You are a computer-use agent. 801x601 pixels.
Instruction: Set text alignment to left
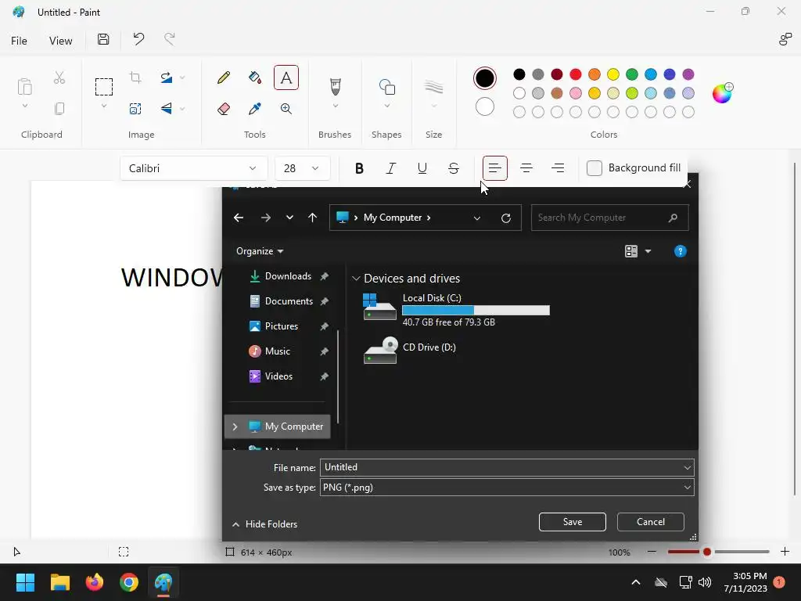pyautogui.click(x=494, y=168)
